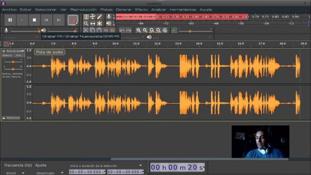
Task: Open the Frecuencia 44100 dropdown
Action: (x=15, y=173)
